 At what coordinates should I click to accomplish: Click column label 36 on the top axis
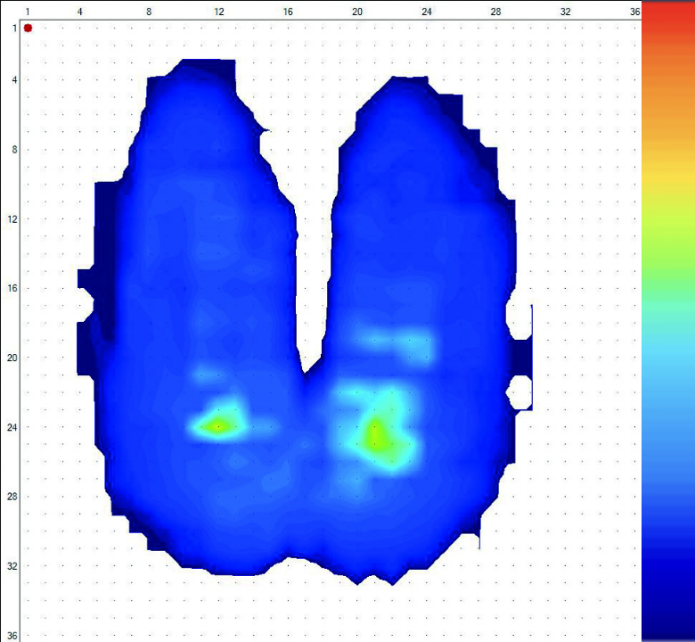pyautogui.click(x=634, y=12)
